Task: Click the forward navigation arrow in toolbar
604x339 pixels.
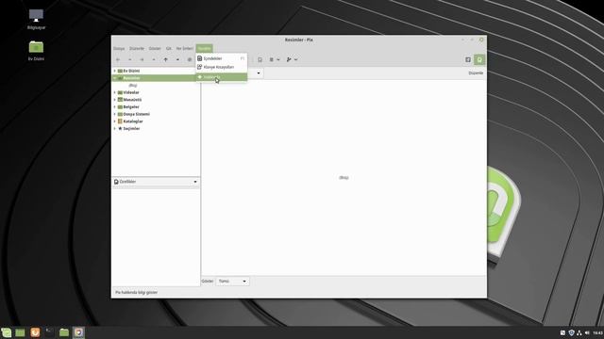Action: [x=142, y=59]
